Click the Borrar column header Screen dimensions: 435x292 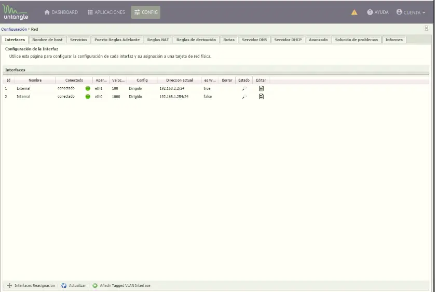[x=227, y=80]
